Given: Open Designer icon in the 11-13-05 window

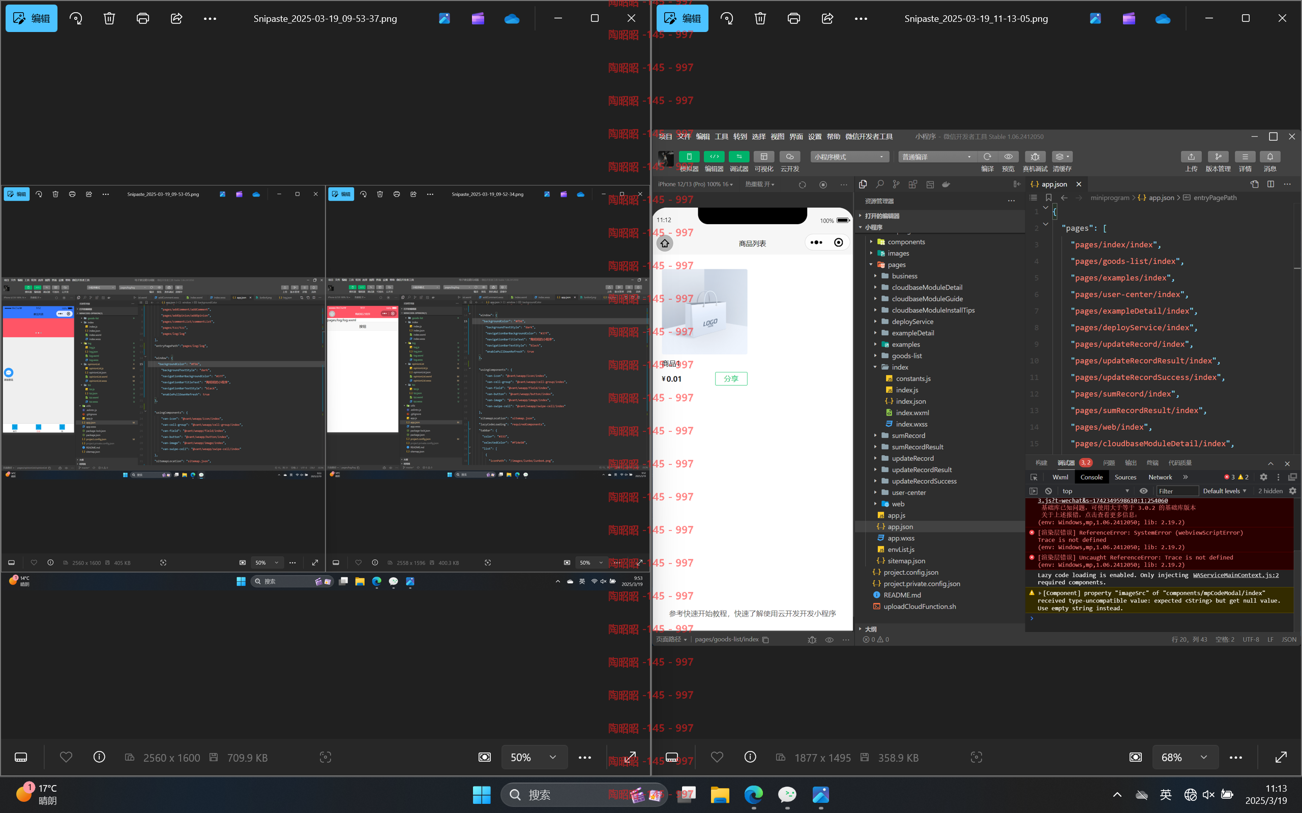Looking at the screenshot, I should point(1096,18).
